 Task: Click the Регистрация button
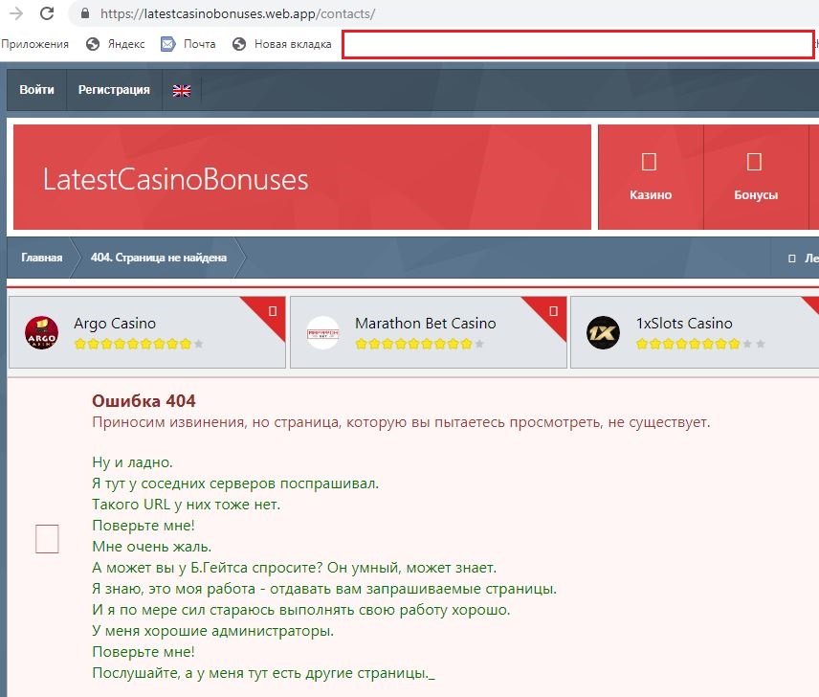(x=114, y=90)
